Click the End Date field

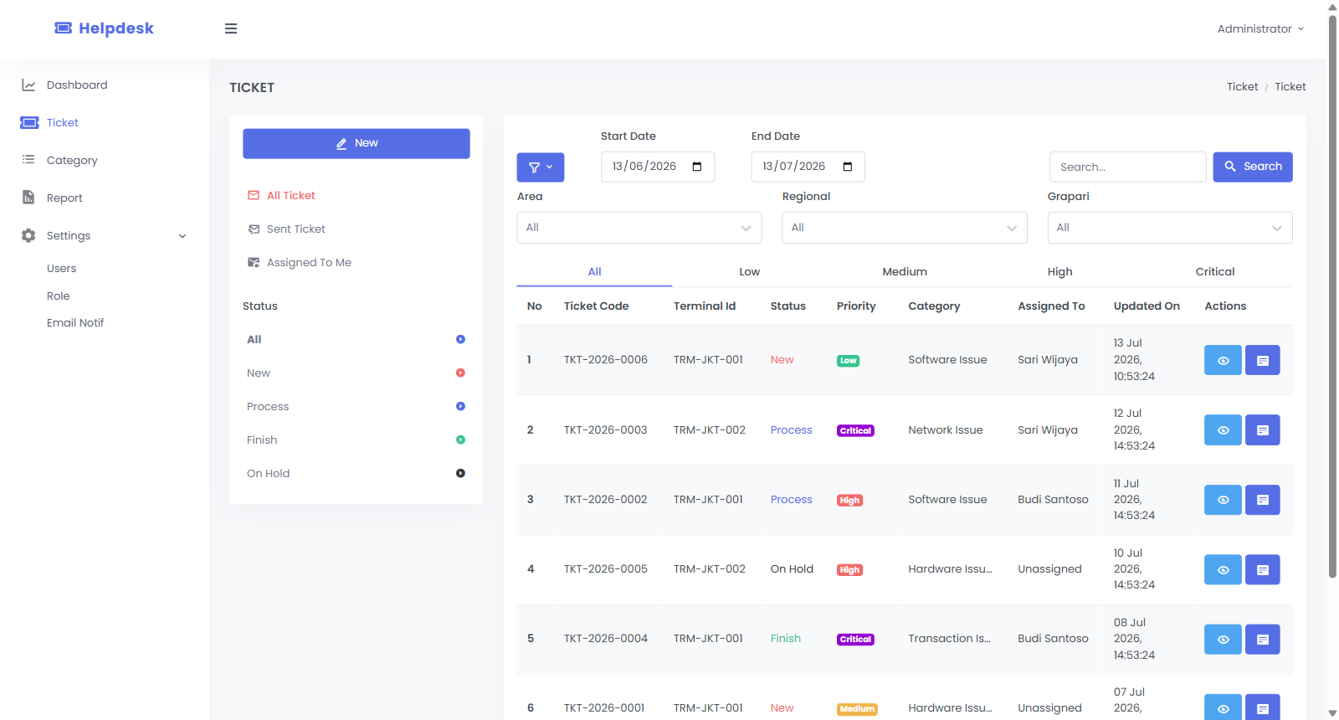tap(808, 167)
